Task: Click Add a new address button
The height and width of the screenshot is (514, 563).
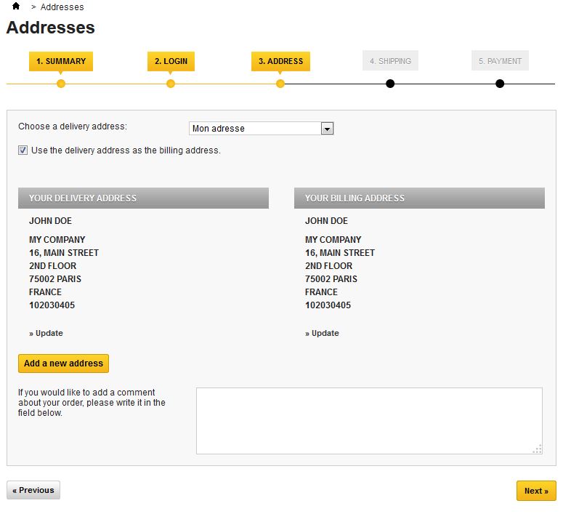Action: click(63, 364)
